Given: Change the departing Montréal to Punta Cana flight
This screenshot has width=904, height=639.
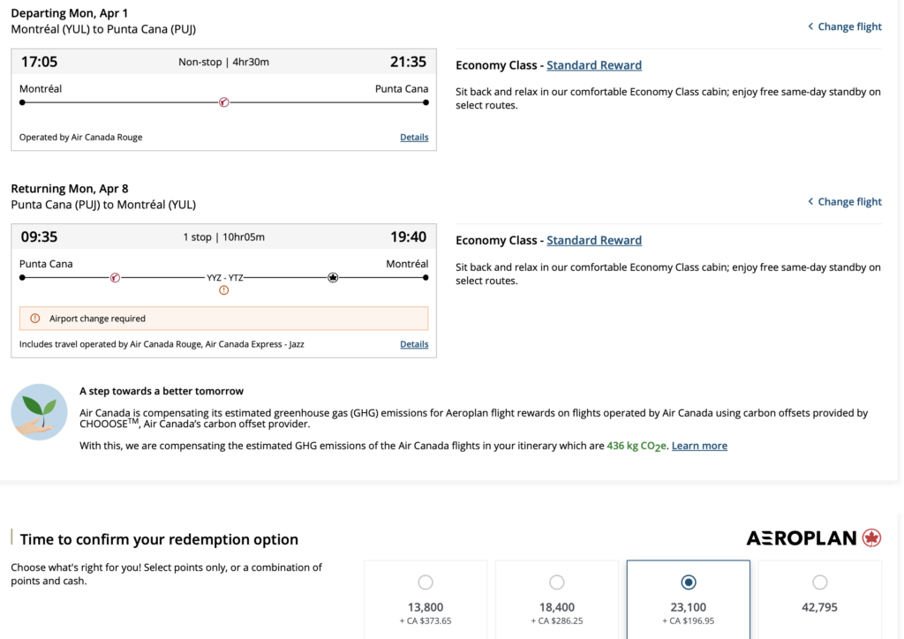Looking at the screenshot, I should click(x=845, y=26).
